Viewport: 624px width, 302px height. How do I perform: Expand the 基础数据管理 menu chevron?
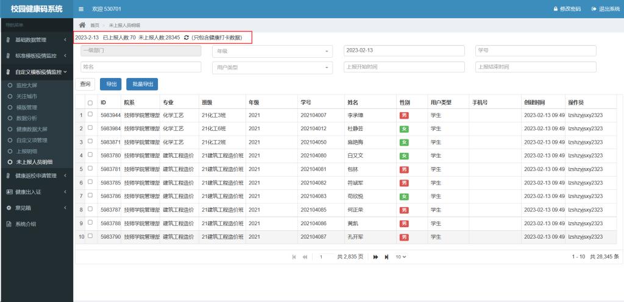65,40
